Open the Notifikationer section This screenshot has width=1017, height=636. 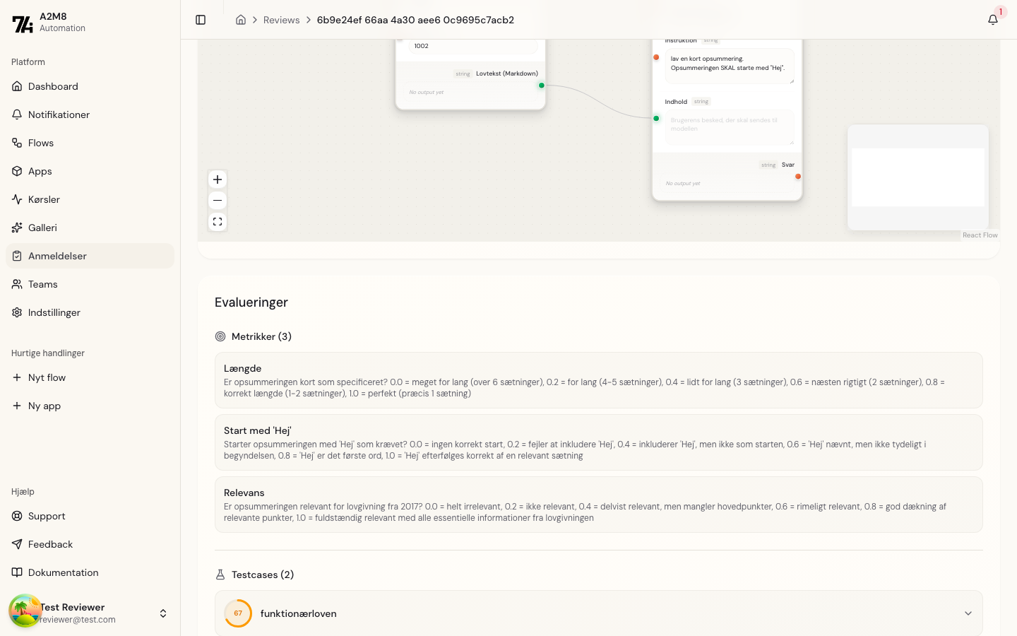click(x=59, y=114)
